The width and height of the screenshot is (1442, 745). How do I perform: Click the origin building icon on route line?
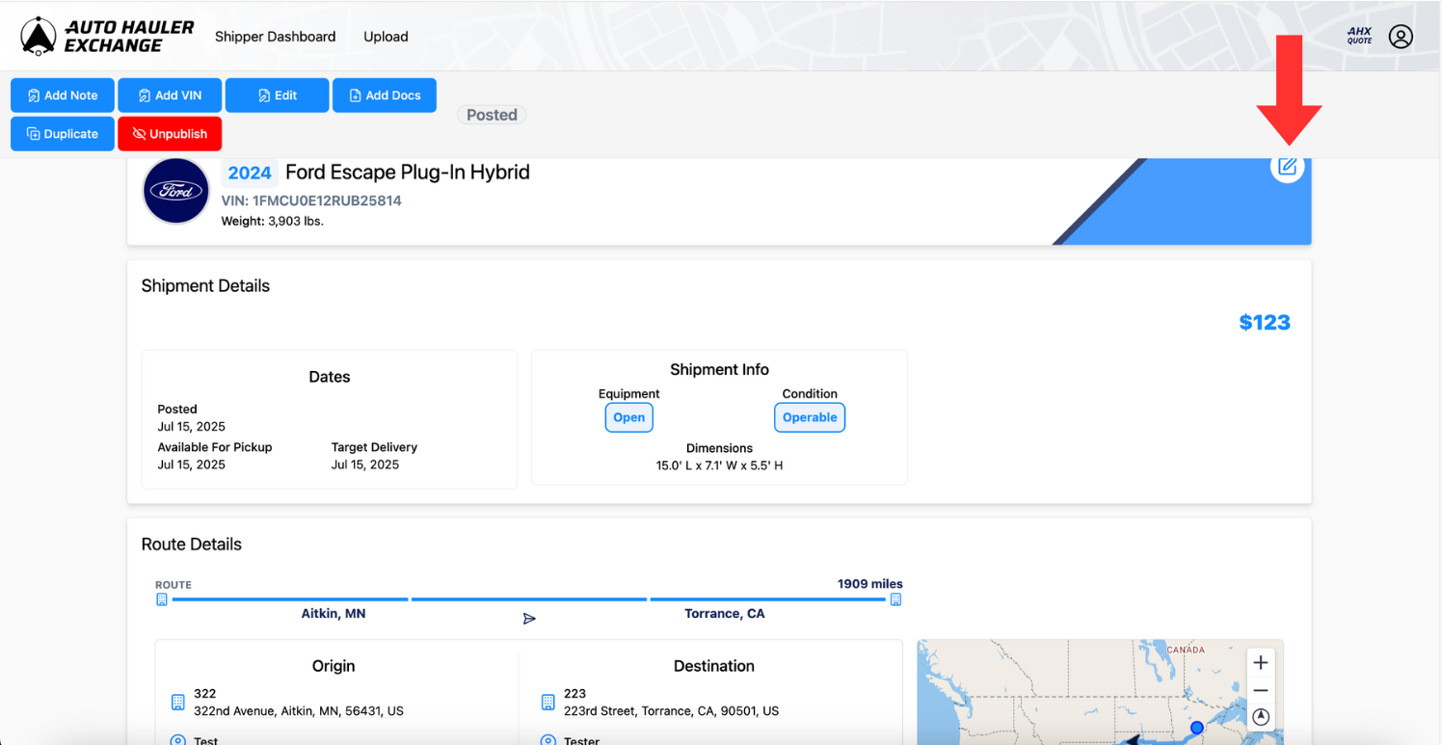point(162,599)
